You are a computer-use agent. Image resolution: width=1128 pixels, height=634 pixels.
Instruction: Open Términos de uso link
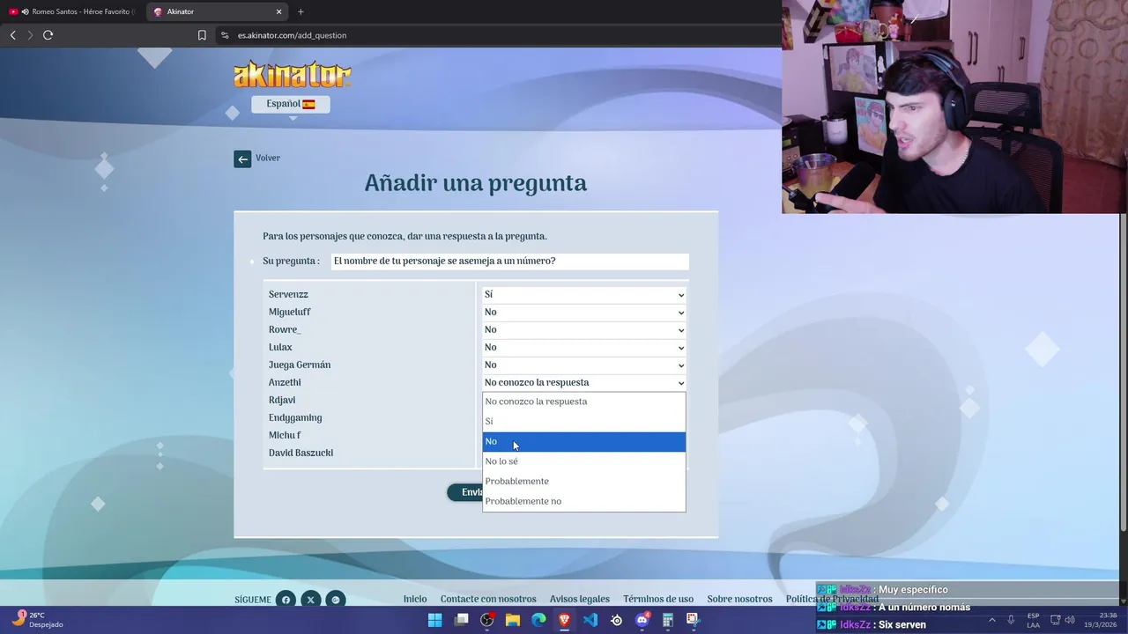pos(658,600)
